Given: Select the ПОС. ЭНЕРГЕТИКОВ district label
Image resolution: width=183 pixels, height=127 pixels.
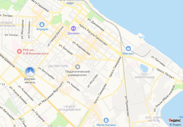Looking at the screenshot, I should coord(145,76).
